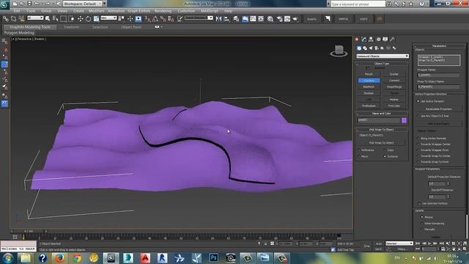This screenshot has width=469, height=264.
Task: Switch to the Object Paint ribbon tab
Action: [x=131, y=27]
